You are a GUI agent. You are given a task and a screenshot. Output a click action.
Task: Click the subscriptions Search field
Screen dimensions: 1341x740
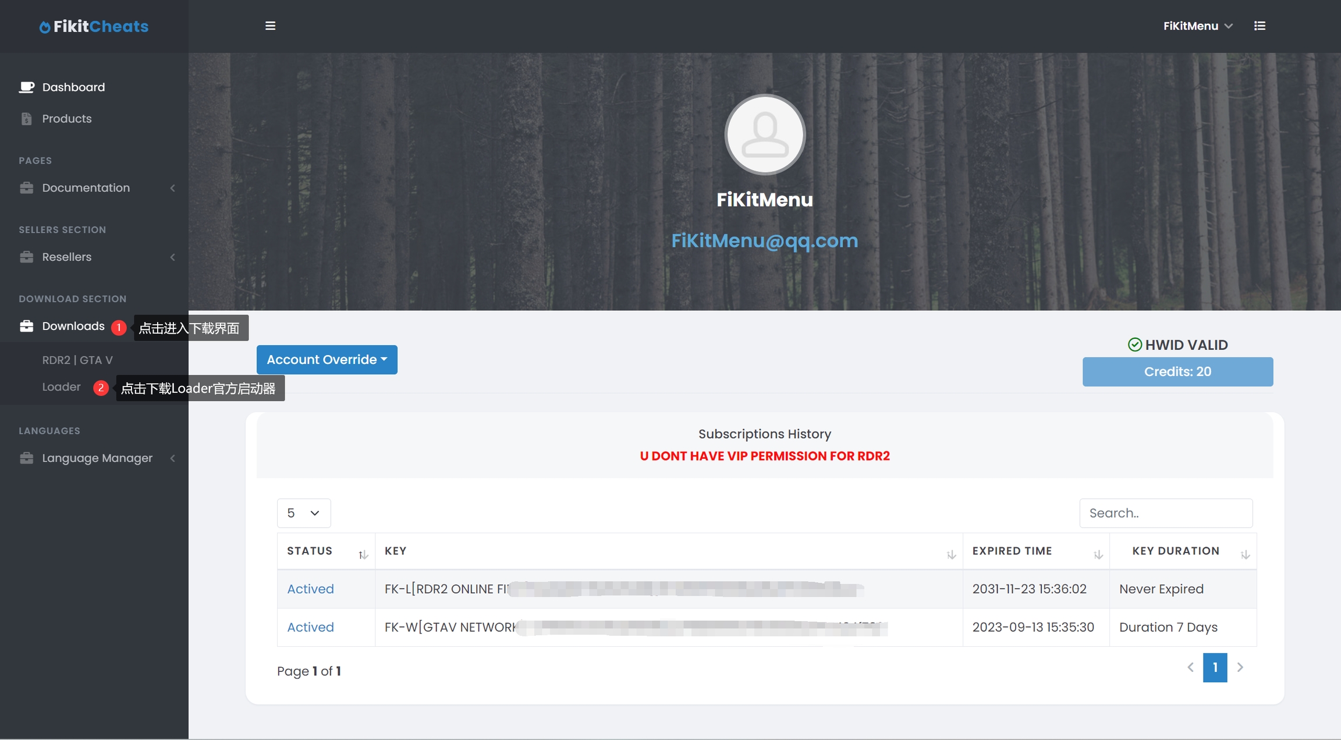[1166, 513]
